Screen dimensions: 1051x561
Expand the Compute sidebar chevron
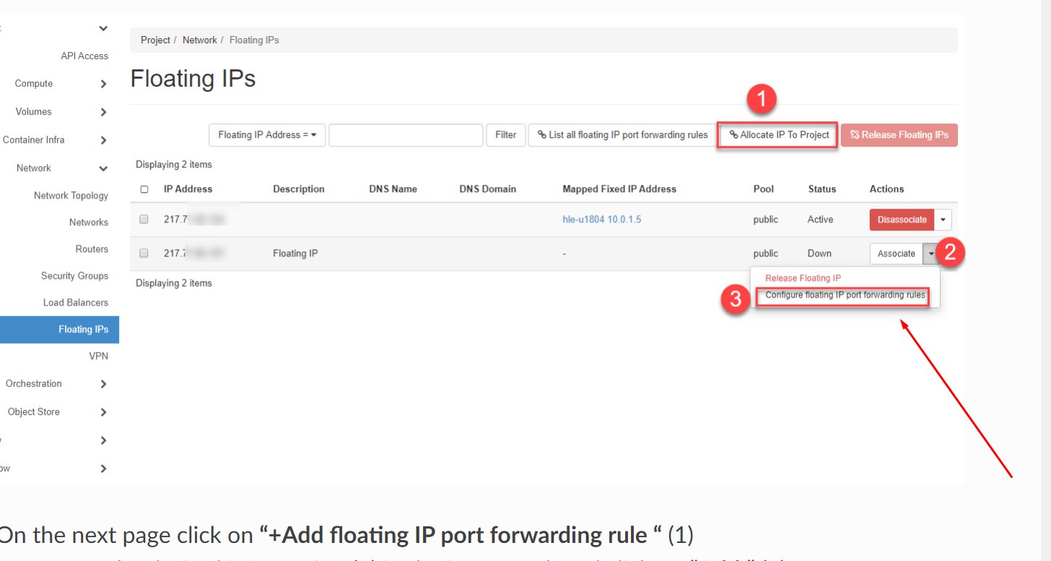[x=103, y=84]
